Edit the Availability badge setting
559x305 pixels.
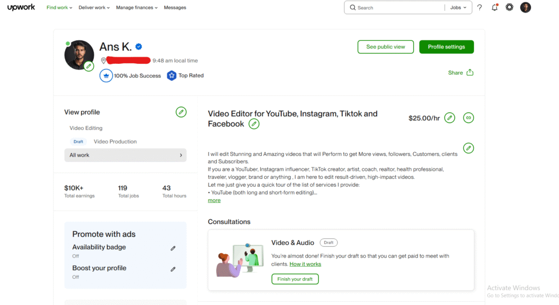173,248
